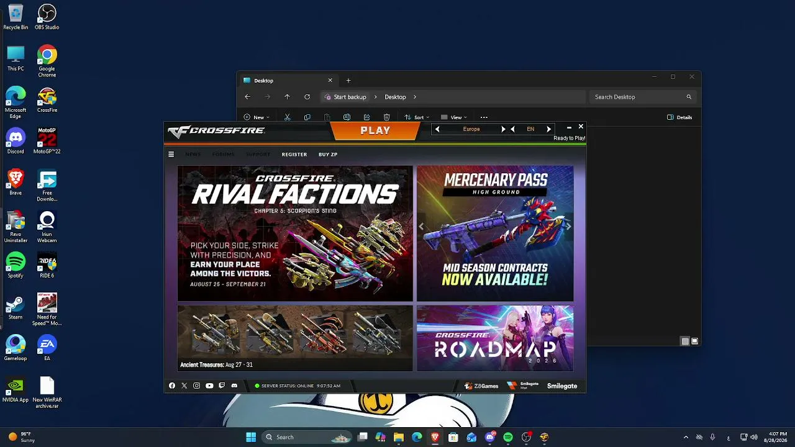Open the X (Twitter) icon in launcher

click(184, 386)
